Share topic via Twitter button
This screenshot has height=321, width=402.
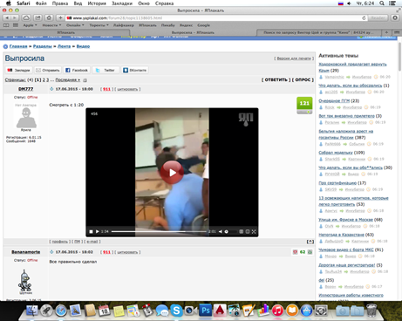click(x=106, y=70)
